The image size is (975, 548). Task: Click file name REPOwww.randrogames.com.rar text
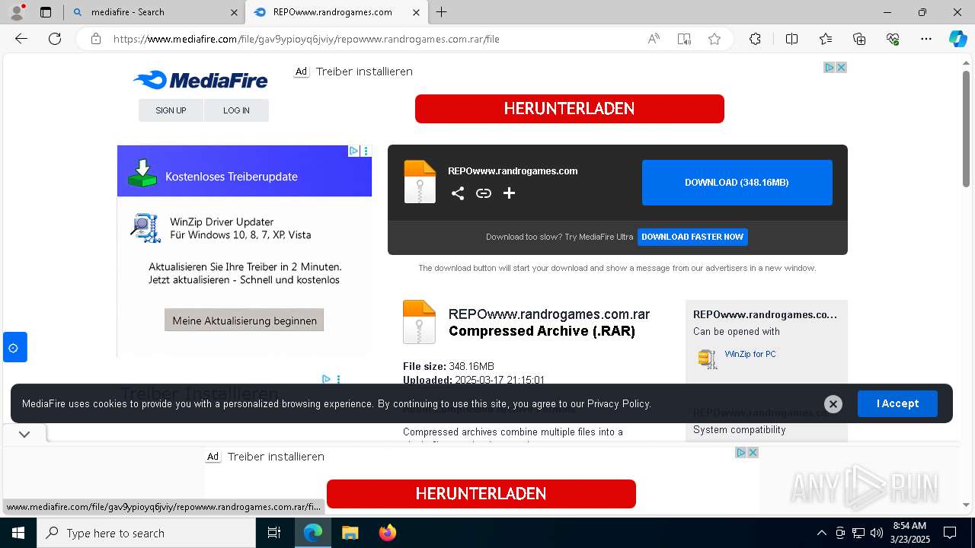click(549, 314)
